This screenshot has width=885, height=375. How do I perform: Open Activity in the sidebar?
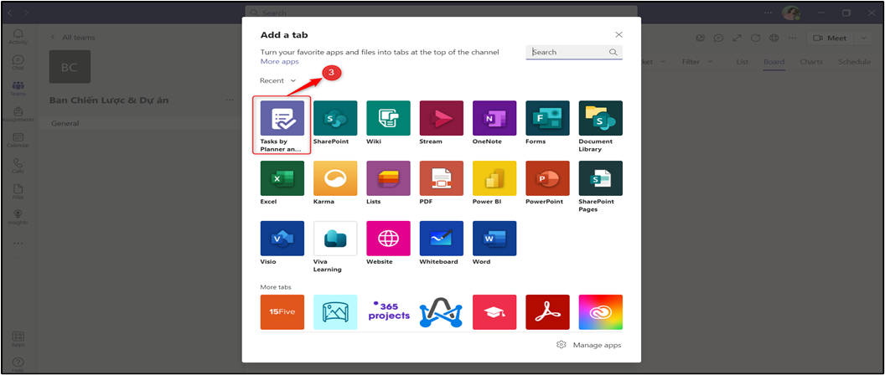(x=18, y=37)
